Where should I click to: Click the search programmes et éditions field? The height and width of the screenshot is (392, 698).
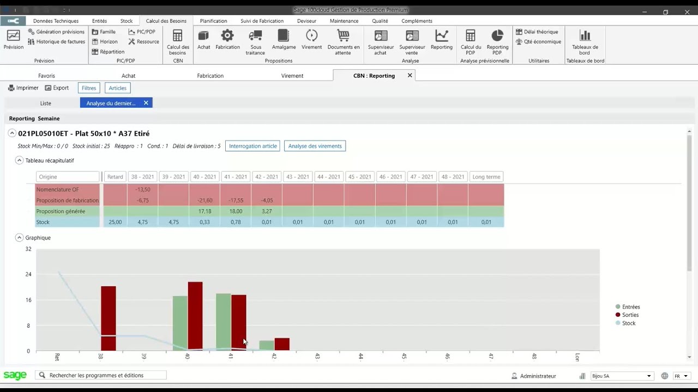(101, 375)
